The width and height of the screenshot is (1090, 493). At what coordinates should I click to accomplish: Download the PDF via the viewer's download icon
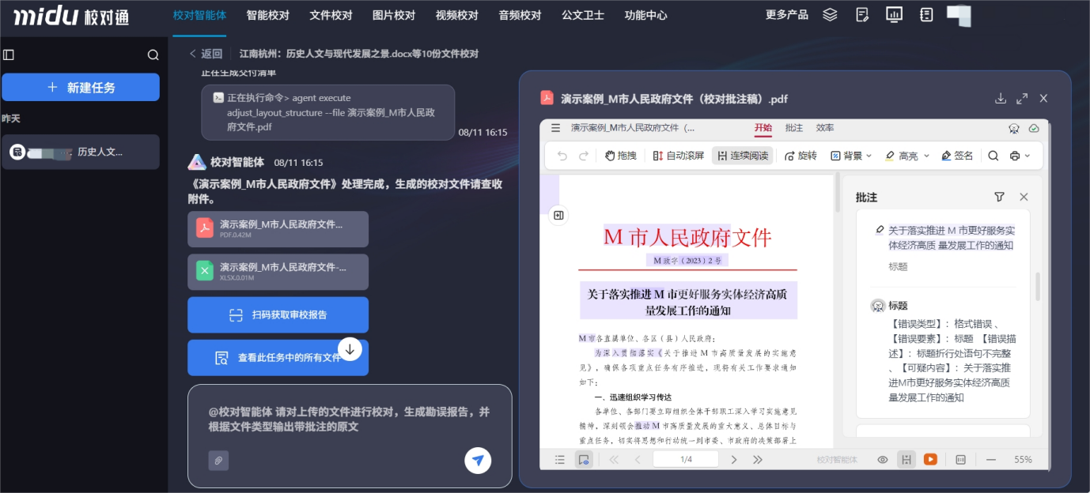pos(1000,98)
